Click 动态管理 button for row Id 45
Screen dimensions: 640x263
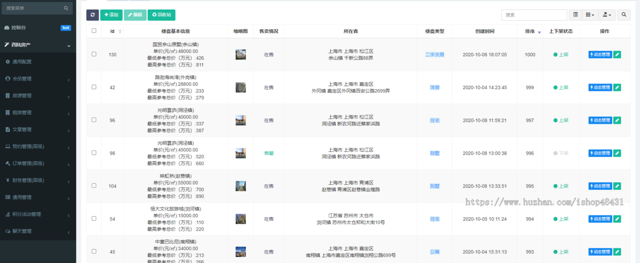pos(600,252)
